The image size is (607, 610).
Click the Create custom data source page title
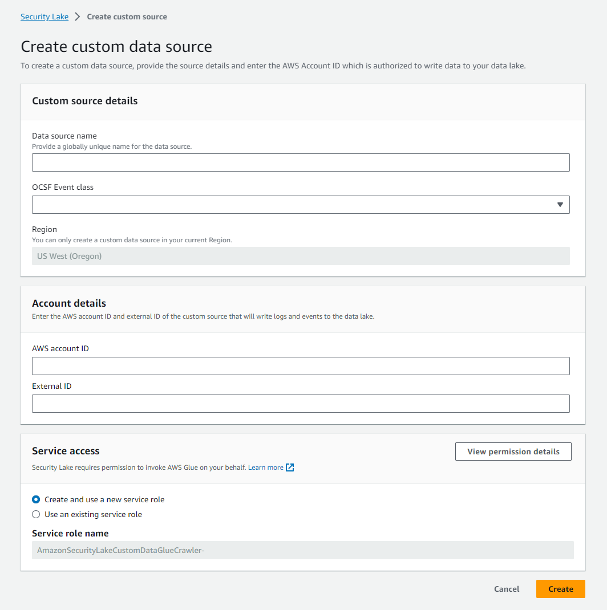pyautogui.click(x=116, y=46)
